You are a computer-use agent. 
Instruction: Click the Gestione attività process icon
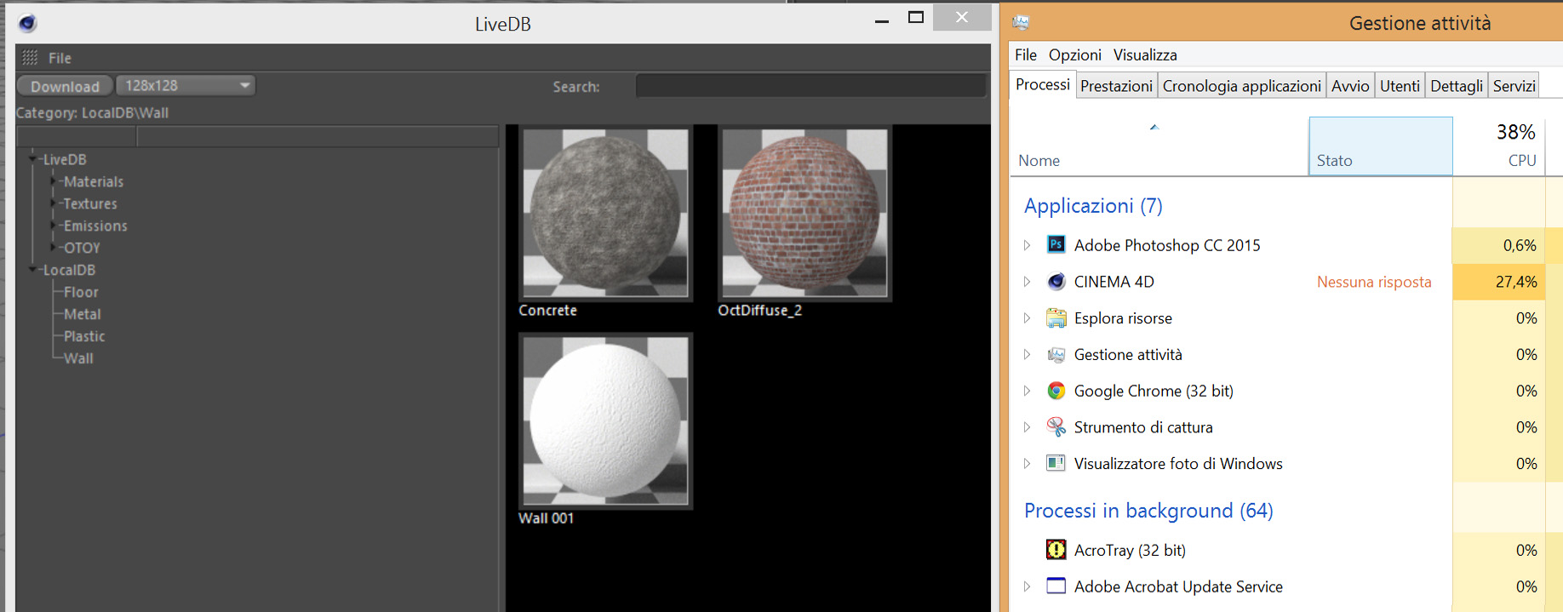(1056, 354)
